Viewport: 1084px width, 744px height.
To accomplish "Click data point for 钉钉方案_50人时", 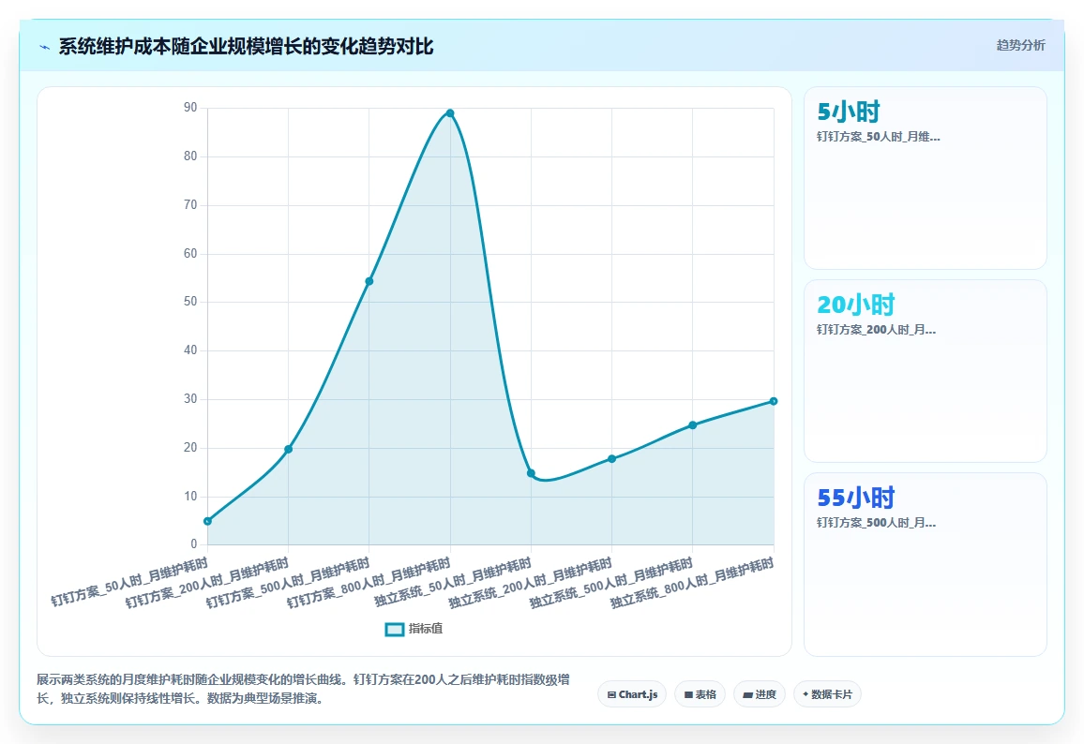I will [207, 521].
